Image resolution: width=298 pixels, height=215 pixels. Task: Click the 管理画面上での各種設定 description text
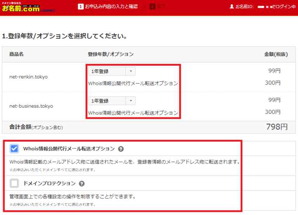pos(73,196)
